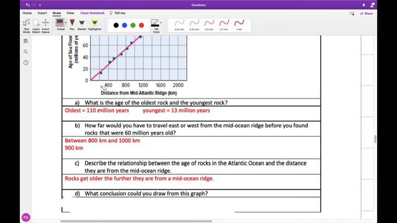Image resolution: width=397 pixels, height=223 pixels.
Task: Open recent notes clock icon
Action: pos(26,63)
